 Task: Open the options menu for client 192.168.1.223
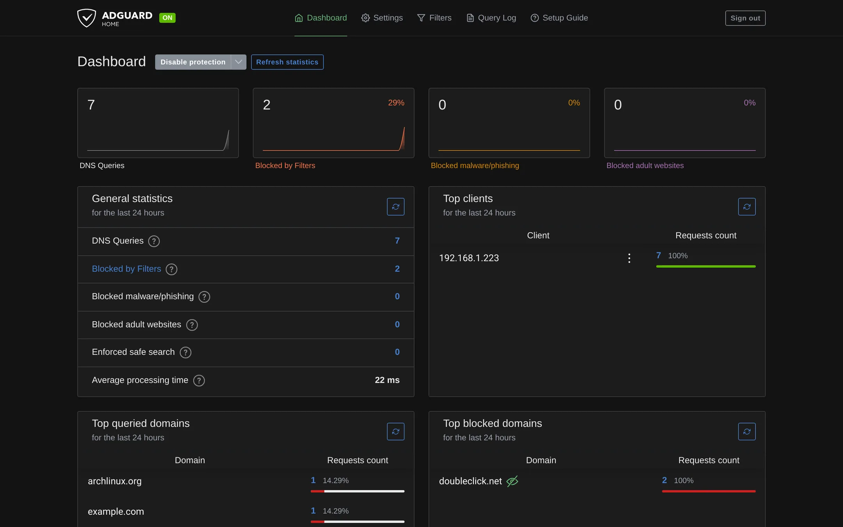[x=629, y=258]
